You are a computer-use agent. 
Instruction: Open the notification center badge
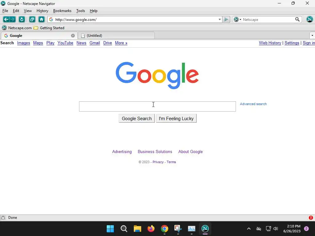point(306,229)
